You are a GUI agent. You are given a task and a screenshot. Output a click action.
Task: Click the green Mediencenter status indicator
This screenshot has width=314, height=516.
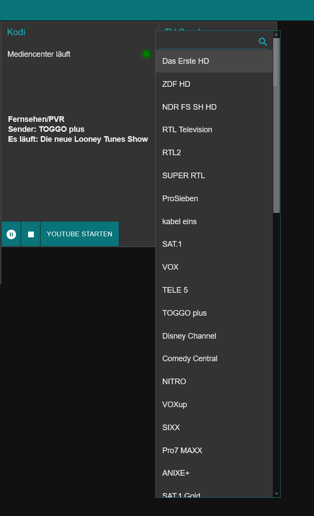tap(147, 54)
